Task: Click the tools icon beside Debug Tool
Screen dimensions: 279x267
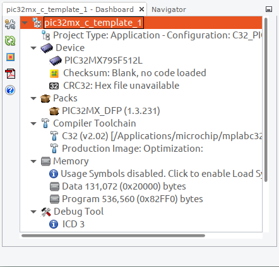Action: 46,212
